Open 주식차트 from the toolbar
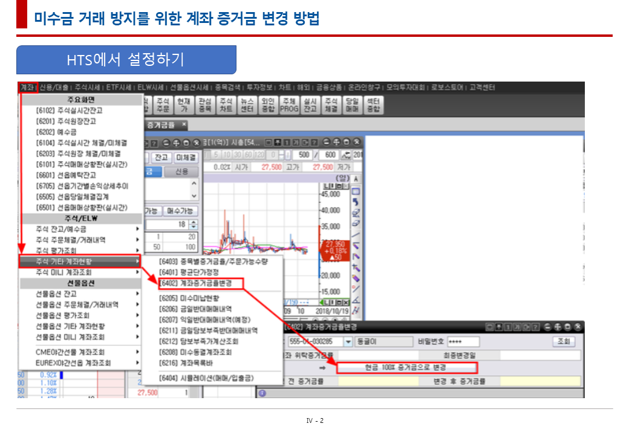Image resolution: width=629 pixels, height=435 pixels. (x=226, y=105)
